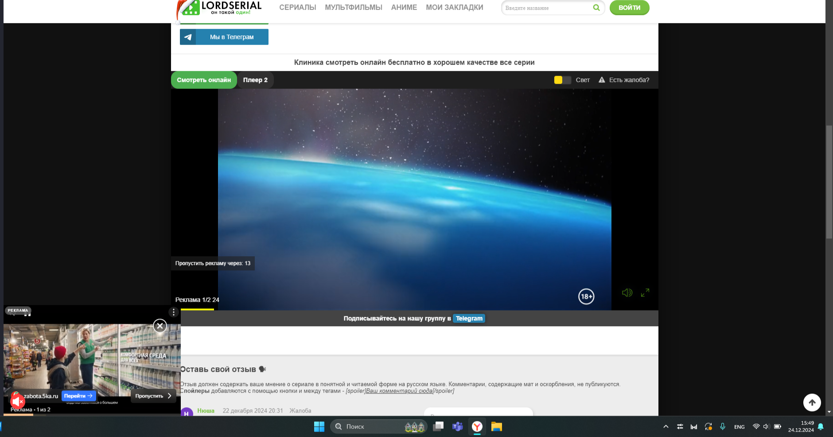Focus the site search input field
The width and height of the screenshot is (833, 437).
coord(547,8)
